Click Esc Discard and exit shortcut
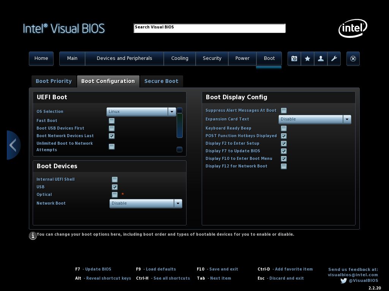The image size is (389, 291). tap(281, 278)
